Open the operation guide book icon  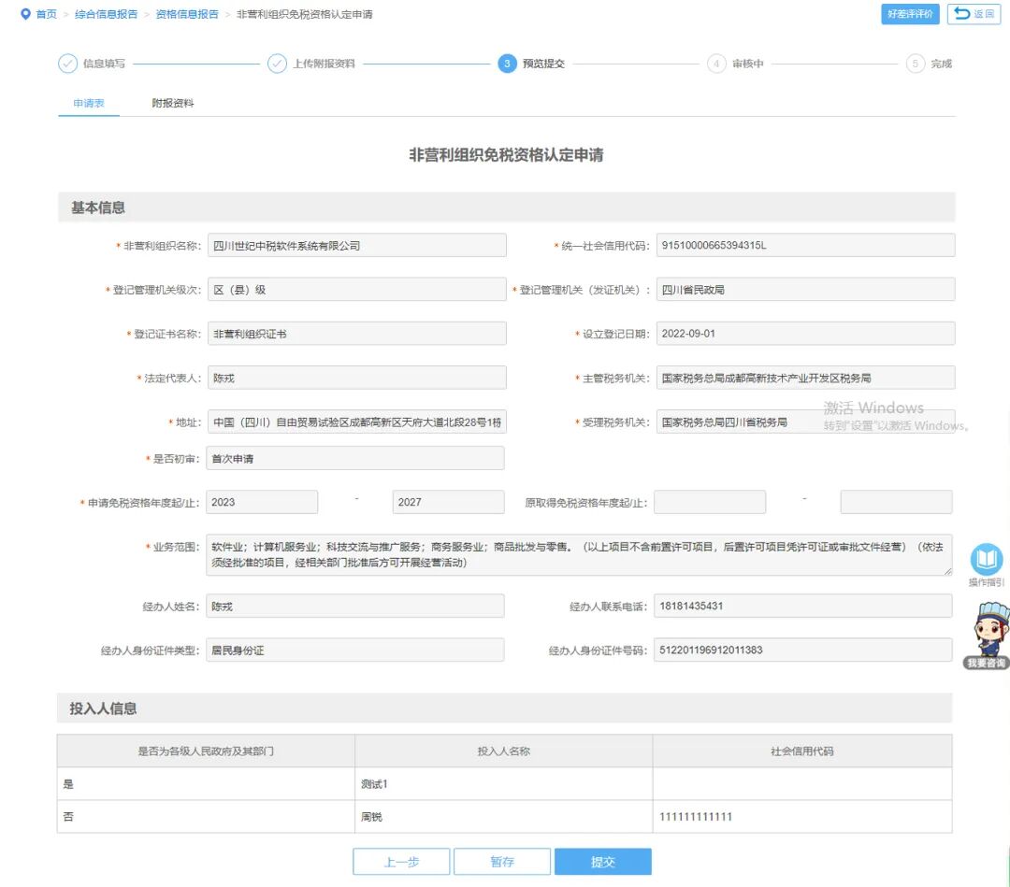point(987,559)
